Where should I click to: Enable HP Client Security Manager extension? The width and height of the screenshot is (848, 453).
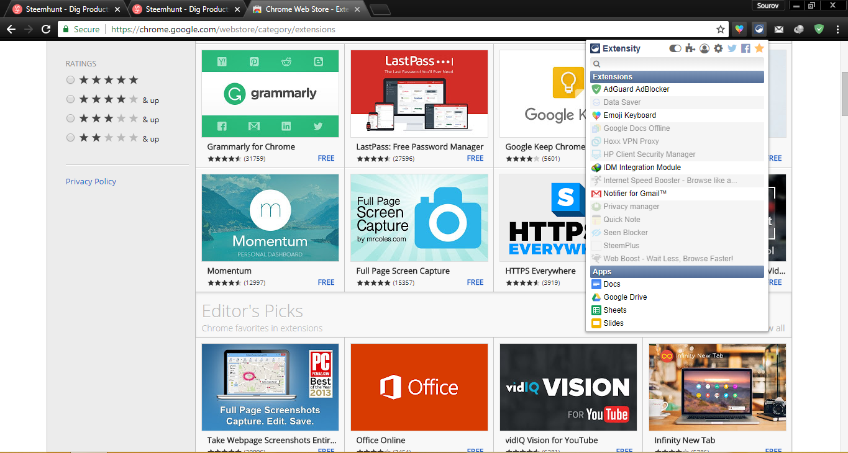[677, 155]
